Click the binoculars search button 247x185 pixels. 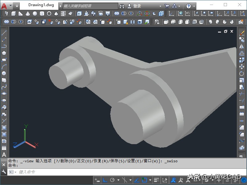coord(122,6)
